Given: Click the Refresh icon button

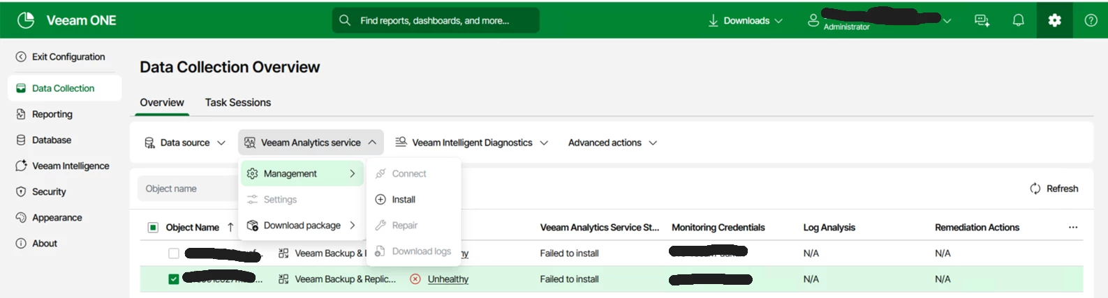Looking at the screenshot, I should (1035, 189).
